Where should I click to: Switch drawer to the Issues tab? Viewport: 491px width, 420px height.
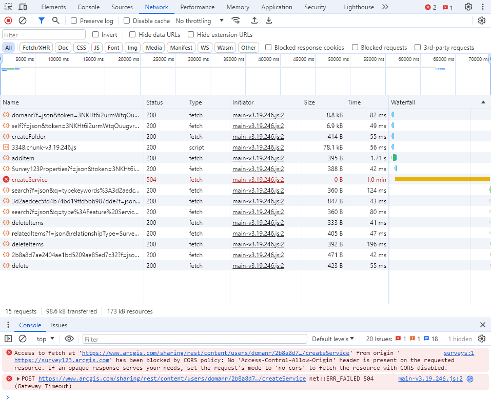tap(59, 325)
